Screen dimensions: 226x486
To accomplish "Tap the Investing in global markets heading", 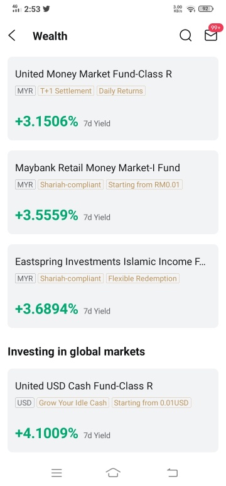I will [x=76, y=352].
